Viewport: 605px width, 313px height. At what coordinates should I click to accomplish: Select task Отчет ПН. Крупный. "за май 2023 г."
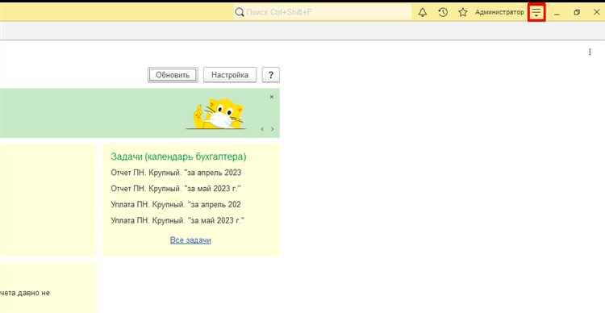pyautogui.click(x=176, y=189)
